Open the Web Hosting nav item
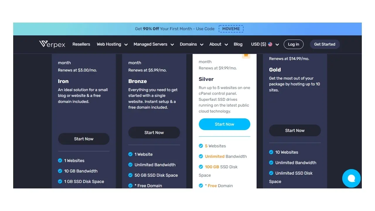The height and width of the screenshot is (211, 375). [x=109, y=44]
